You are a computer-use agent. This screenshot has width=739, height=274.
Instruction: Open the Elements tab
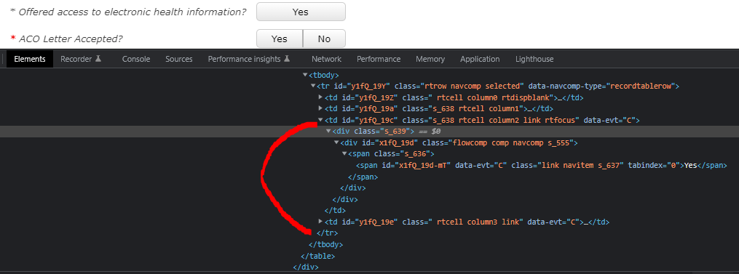[30, 59]
